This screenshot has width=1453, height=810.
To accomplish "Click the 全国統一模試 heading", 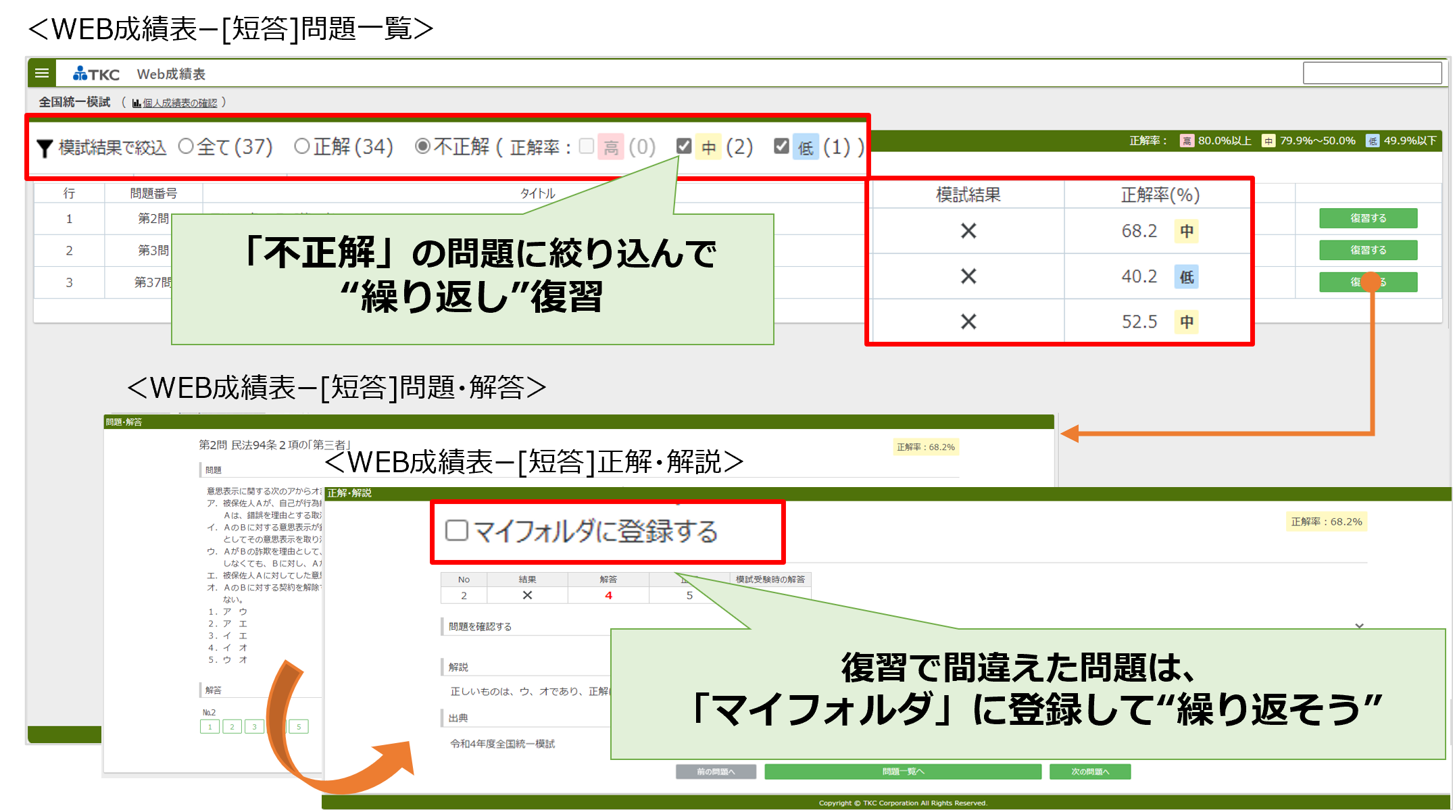I will (74, 102).
